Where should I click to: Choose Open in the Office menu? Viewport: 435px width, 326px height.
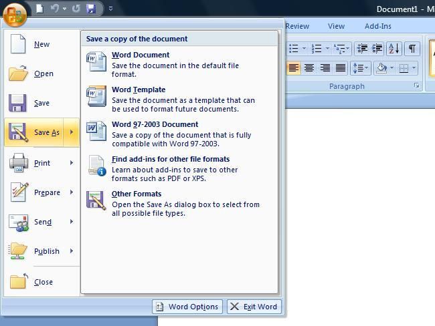tap(42, 73)
